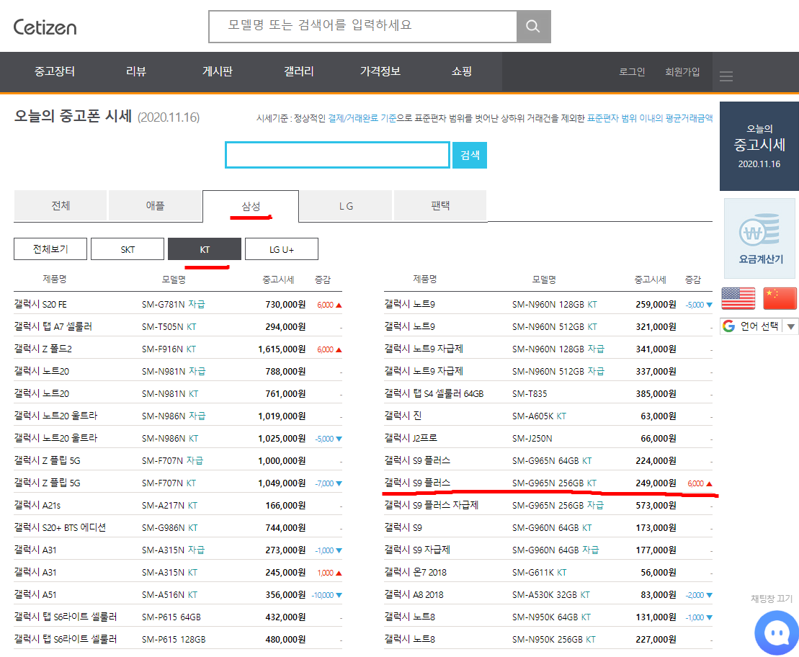799x657 pixels.
Task: Switch to the 팬택 tab
Action: [x=440, y=205]
